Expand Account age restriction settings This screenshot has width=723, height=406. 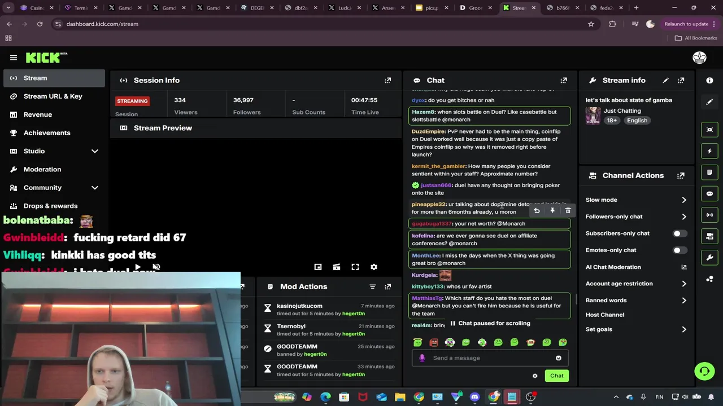click(x=684, y=284)
